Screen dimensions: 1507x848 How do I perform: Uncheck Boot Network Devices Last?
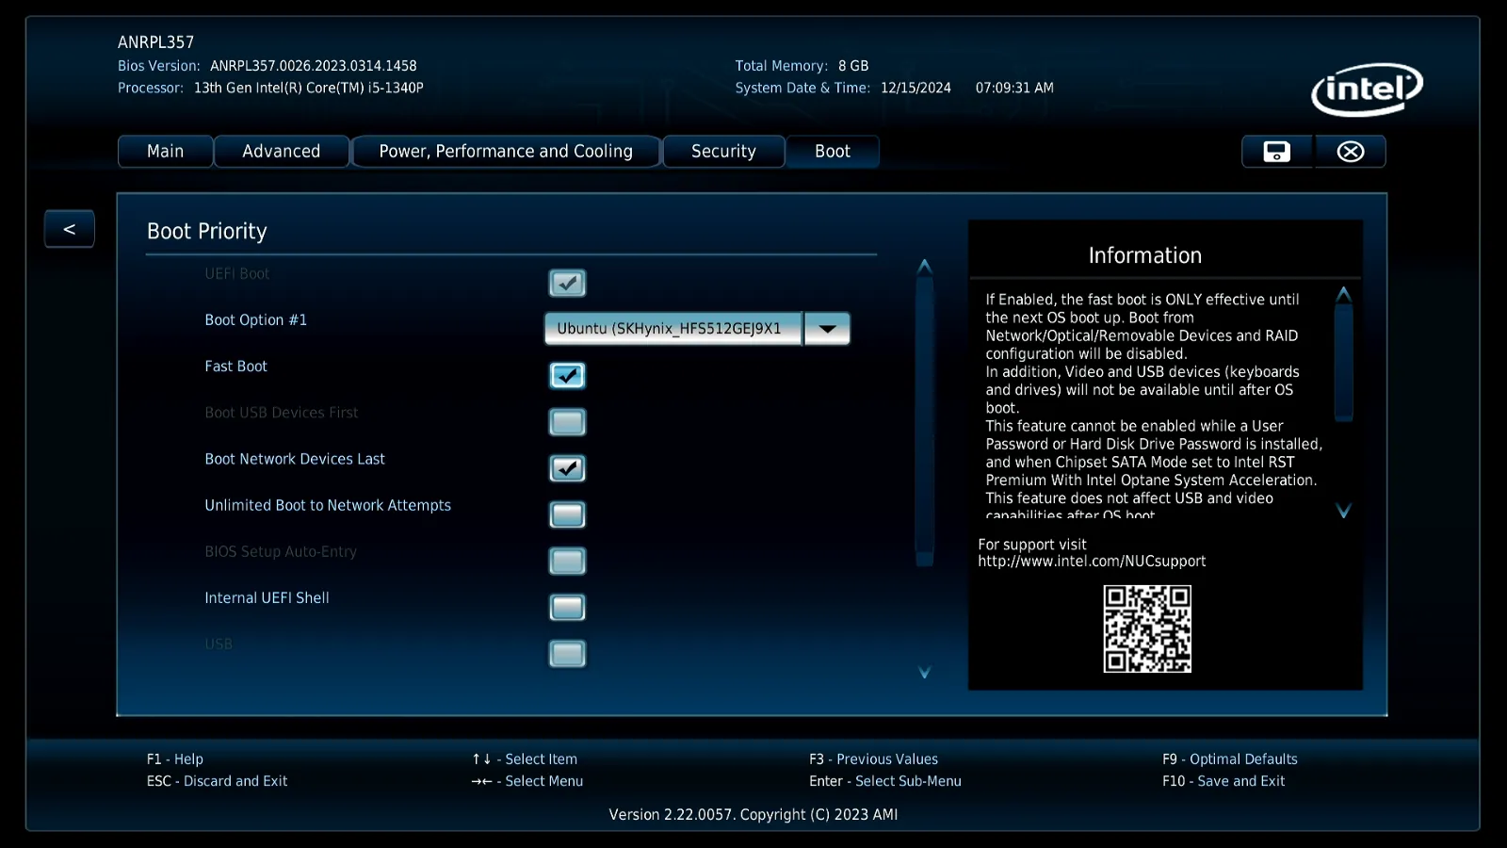pos(567,468)
